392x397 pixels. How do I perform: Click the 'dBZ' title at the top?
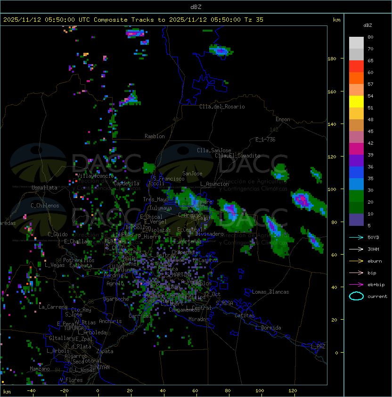click(x=196, y=7)
